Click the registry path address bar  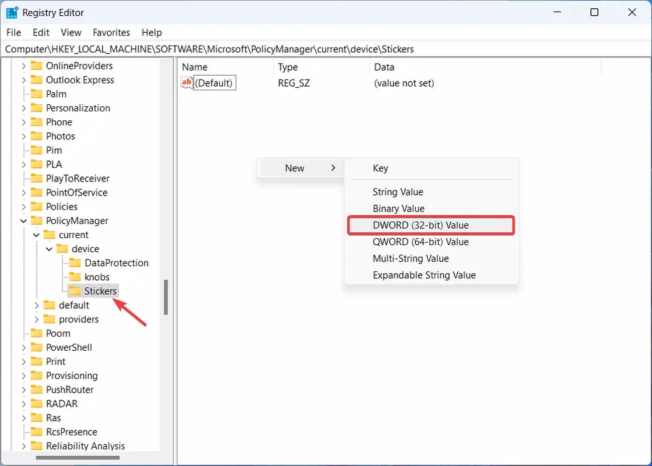coord(326,49)
